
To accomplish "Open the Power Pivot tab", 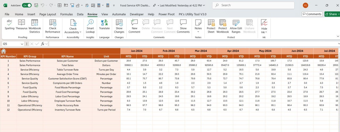I will coord(167,14).
